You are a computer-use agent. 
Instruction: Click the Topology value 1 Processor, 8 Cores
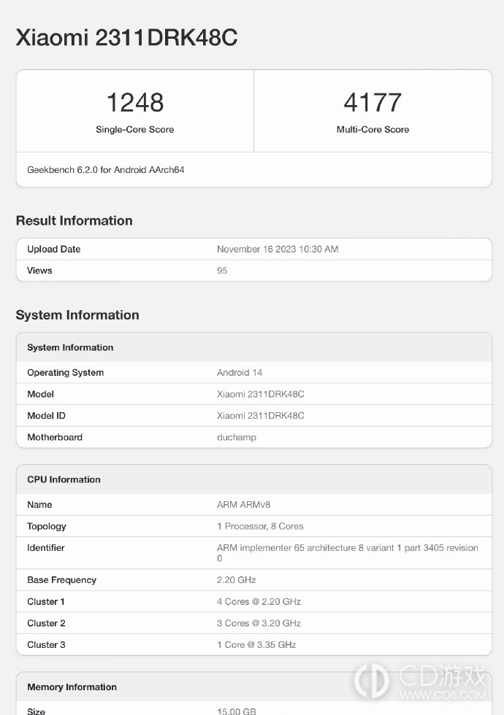pos(260,527)
